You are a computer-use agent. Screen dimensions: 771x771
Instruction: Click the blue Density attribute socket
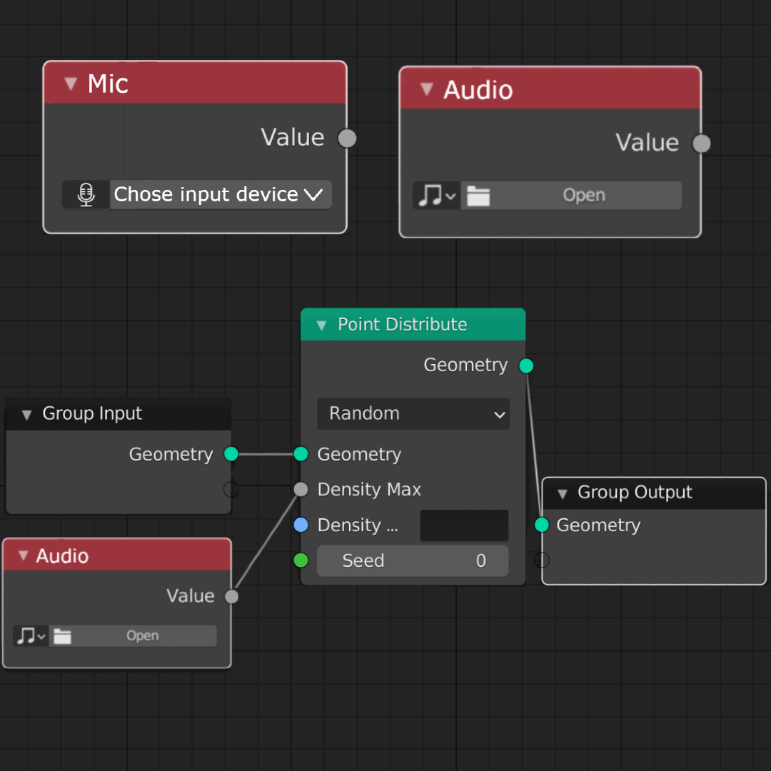(x=301, y=525)
